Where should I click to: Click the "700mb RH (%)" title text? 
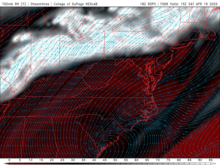tap(14, 4)
